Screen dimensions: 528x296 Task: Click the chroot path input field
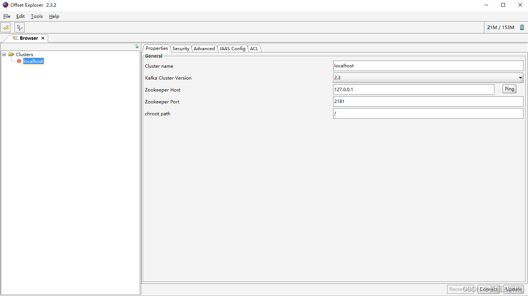(428, 113)
